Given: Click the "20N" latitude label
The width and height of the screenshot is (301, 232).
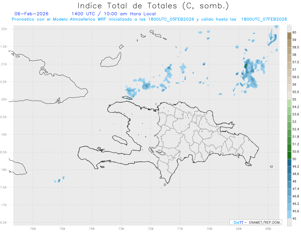Looking at the screenshot, I should pyautogui.click(x=4, y=99).
